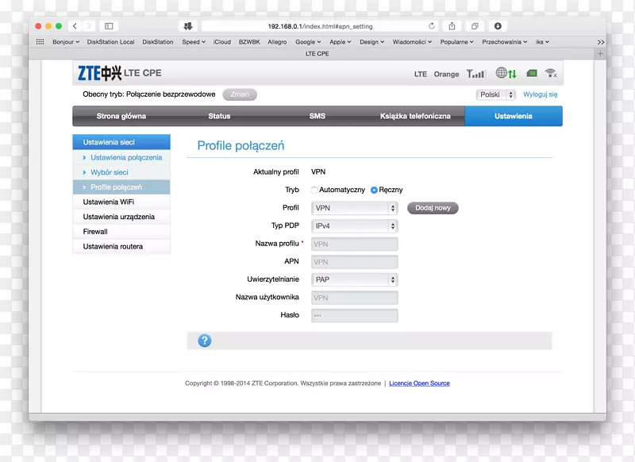Go back with Safari back arrow
This screenshot has height=462, width=635.
coord(75,26)
